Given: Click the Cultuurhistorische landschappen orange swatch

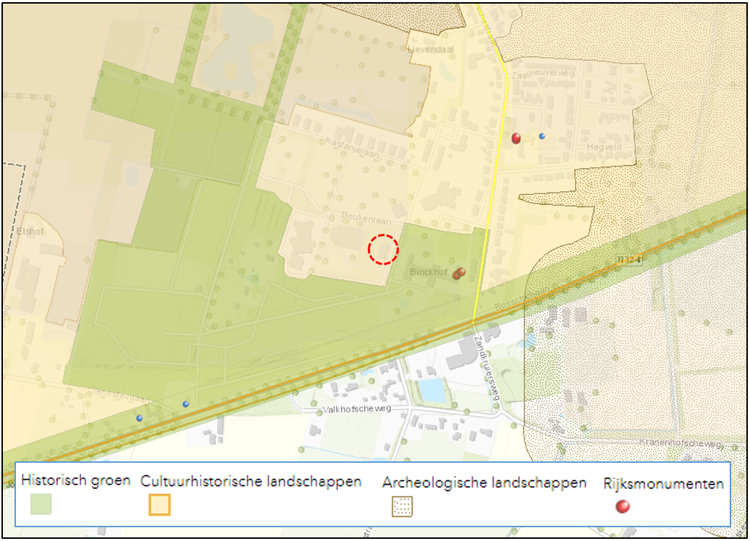Looking at the screenshot, I should pyautogui.click(x=159, y=505).
